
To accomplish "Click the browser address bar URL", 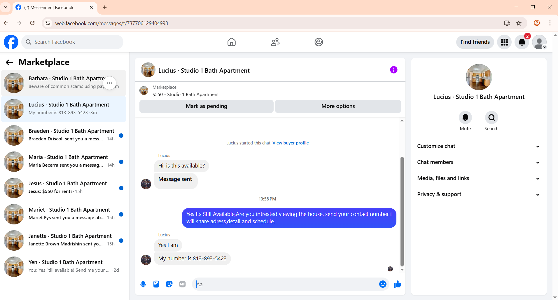I will coord(111,23).
